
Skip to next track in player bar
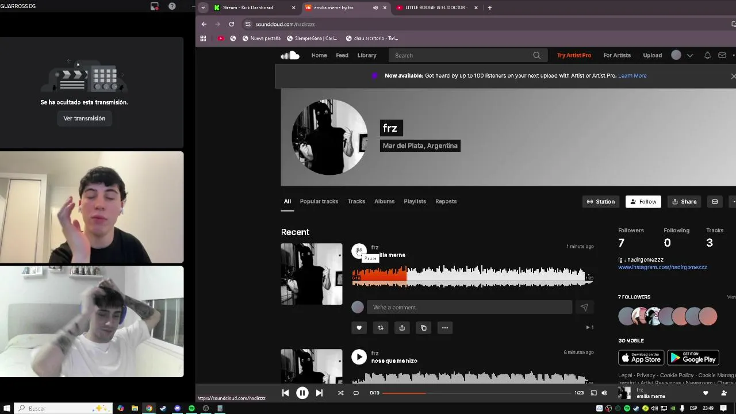(x=319, y=393)
